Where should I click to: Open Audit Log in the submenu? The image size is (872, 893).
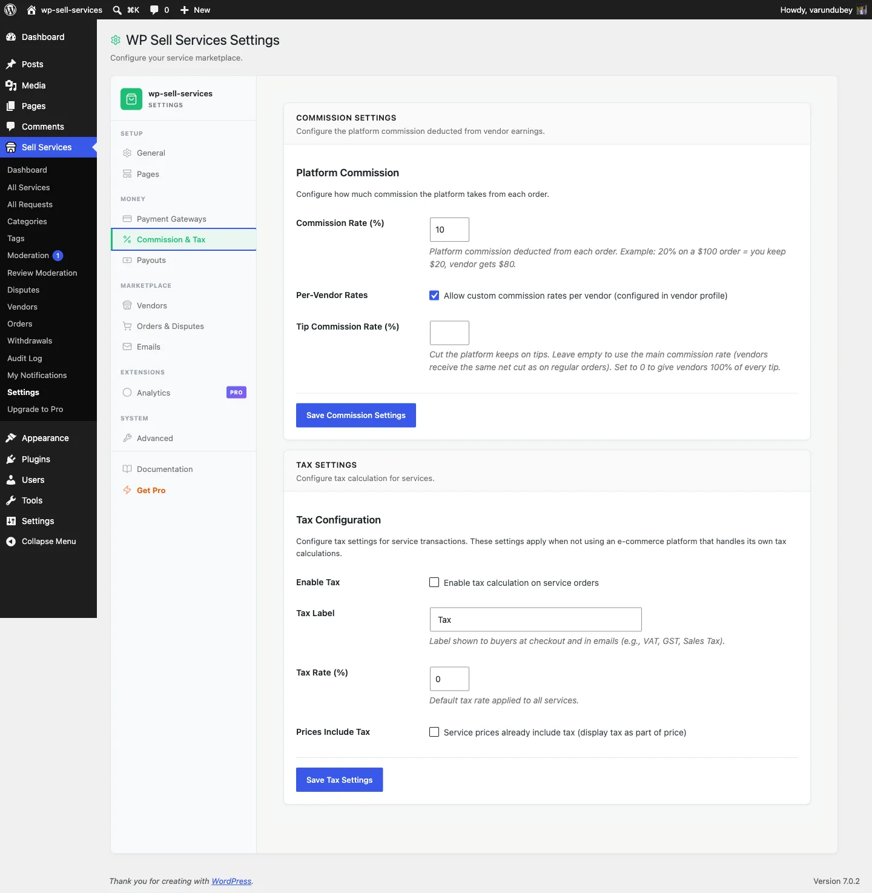tap(25, 359)
